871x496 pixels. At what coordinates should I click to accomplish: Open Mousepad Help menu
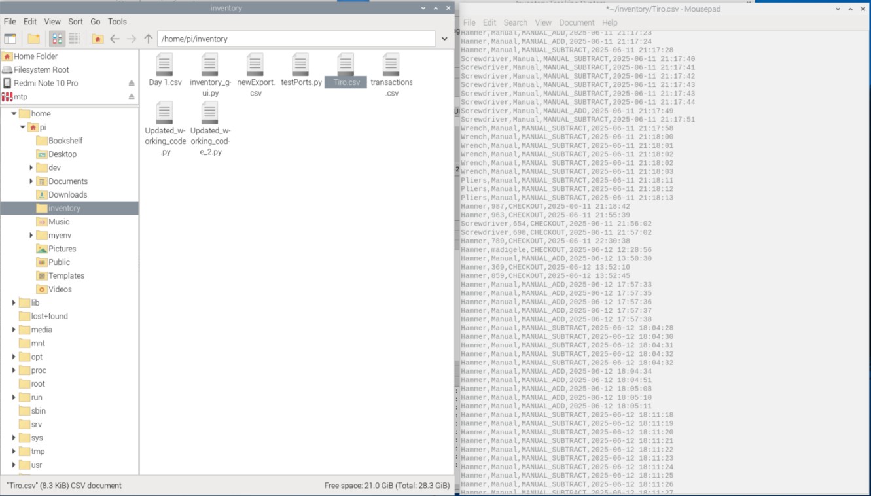[x=609, y=22]
